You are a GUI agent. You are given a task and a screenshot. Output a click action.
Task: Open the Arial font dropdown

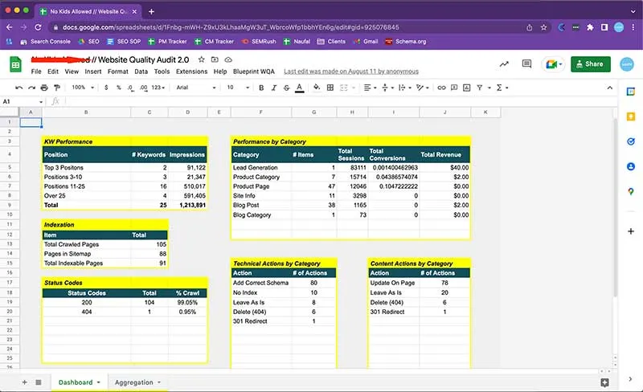click(x=195, y=88)
